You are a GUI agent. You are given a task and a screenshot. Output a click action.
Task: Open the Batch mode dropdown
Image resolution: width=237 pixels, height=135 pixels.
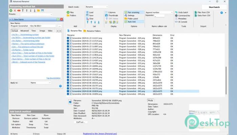point(97,7)
